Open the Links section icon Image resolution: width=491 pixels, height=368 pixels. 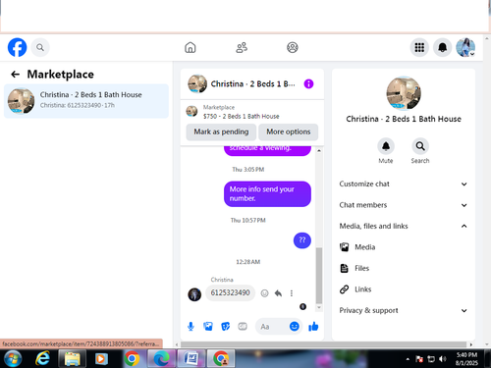pos(344,289)
